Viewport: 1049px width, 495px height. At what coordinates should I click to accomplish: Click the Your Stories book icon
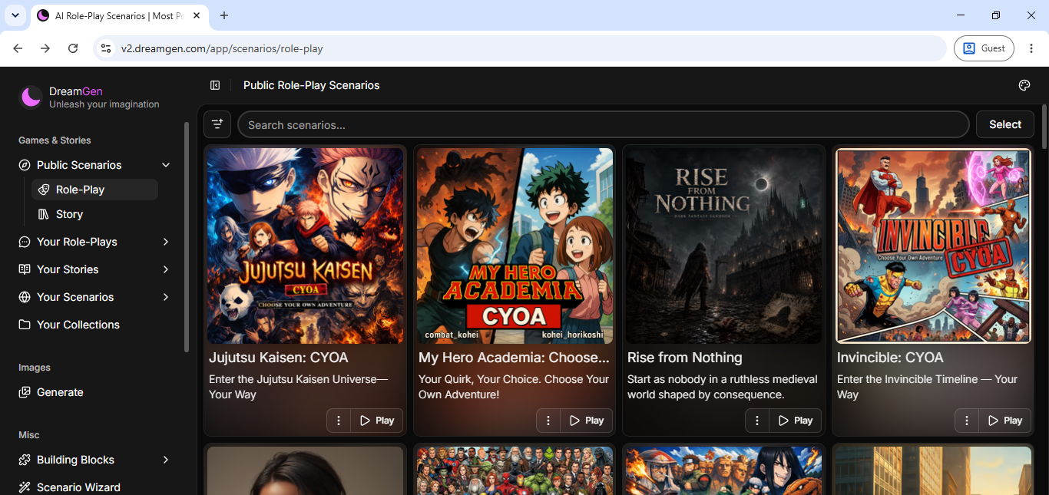click(25, 269)
